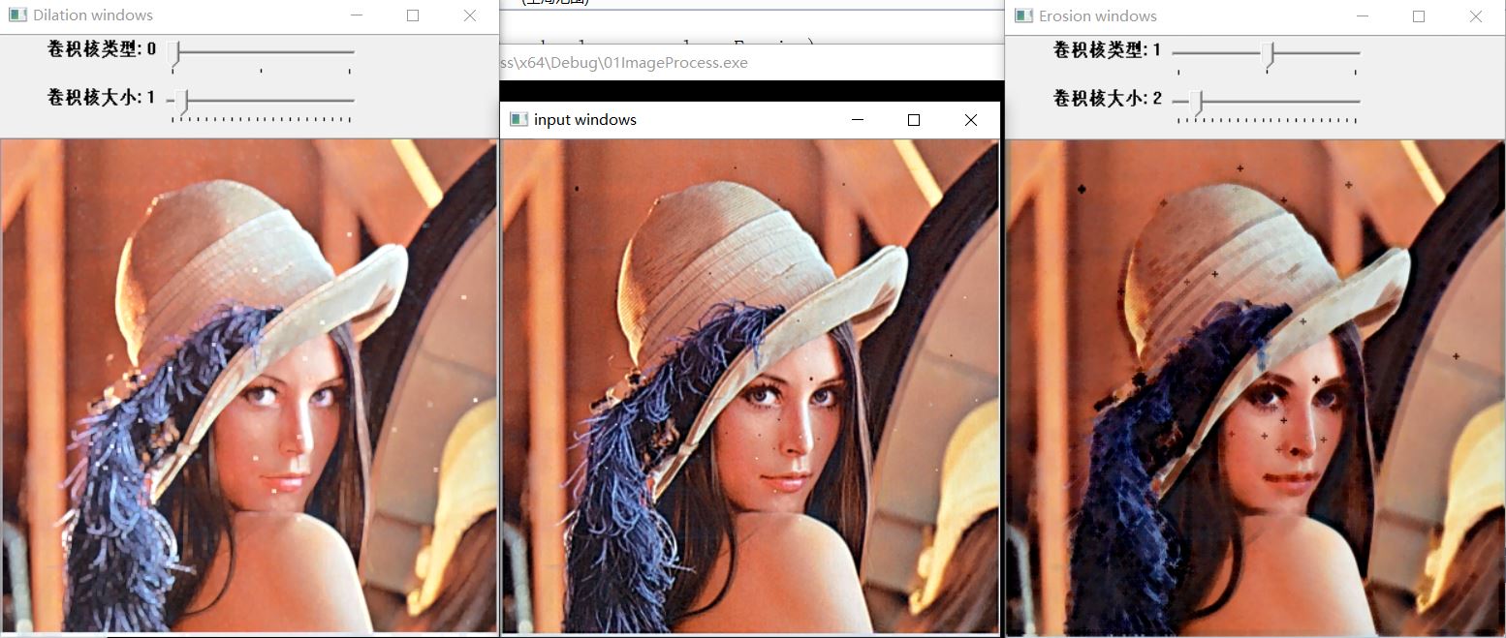The width and height of the screenshot is (1506, 638).
Task: Click the 'Erosion windows' title text
Action: coord(1098,15)
